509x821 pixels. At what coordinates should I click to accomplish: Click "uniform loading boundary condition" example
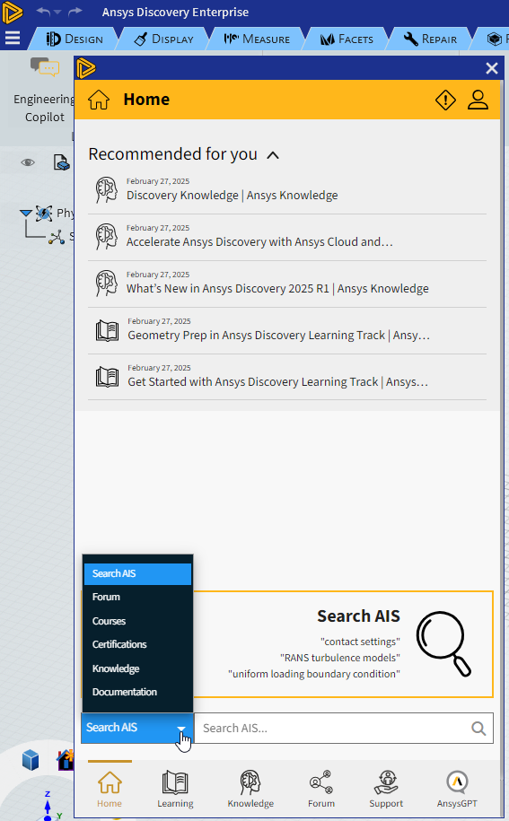[314, 674]
